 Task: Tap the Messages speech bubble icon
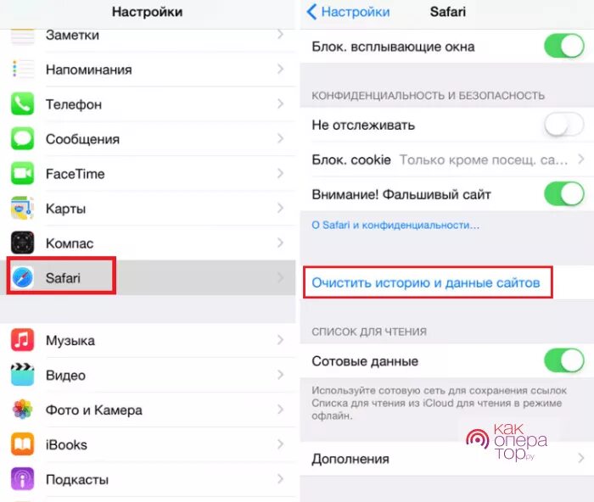click(22, 138)
